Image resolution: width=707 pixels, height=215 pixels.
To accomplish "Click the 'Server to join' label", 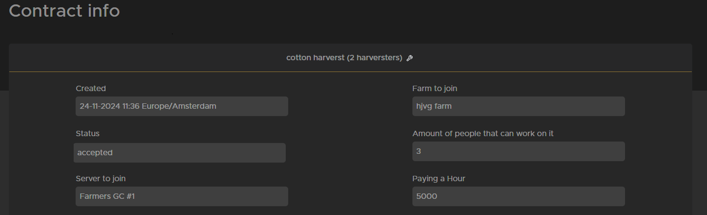I will tap(101, 179).
